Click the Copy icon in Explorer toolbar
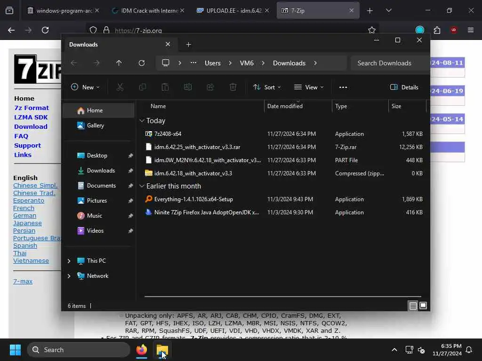482x361 pixels. pyautogui.click(x=142, y=87)
